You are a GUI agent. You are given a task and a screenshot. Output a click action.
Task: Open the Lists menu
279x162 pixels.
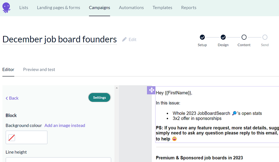[x=24, y=8]
